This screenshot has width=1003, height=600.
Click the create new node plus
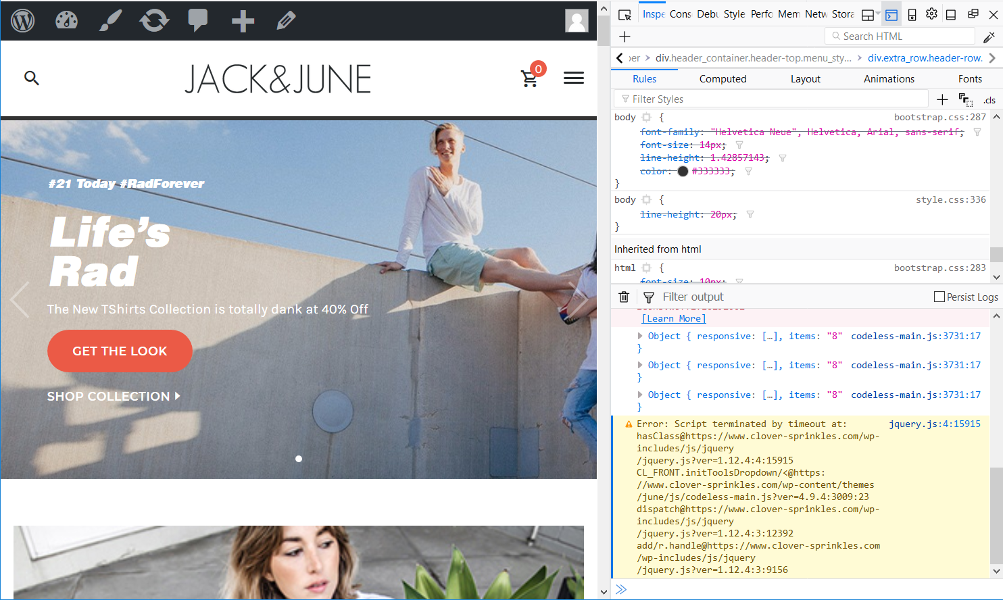click(x=625, y=36)
